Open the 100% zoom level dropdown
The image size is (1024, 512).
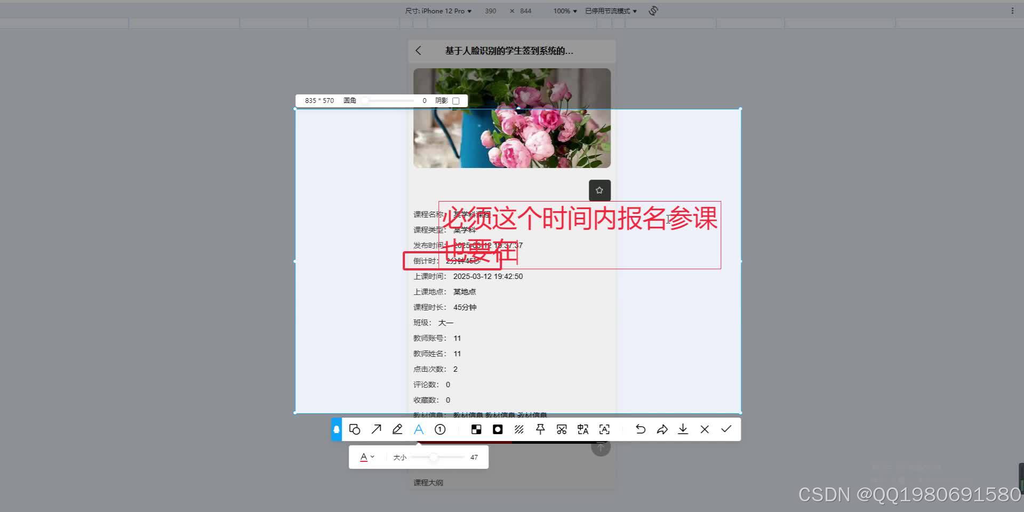click(x=563, y=11)
